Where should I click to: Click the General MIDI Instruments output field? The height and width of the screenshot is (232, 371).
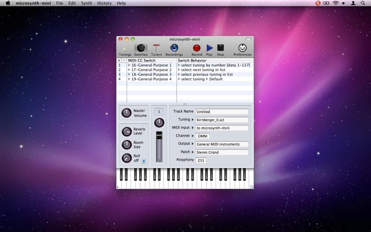[222, 144]
